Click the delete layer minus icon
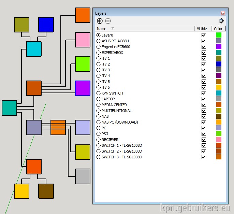 [x=108, y=21]
